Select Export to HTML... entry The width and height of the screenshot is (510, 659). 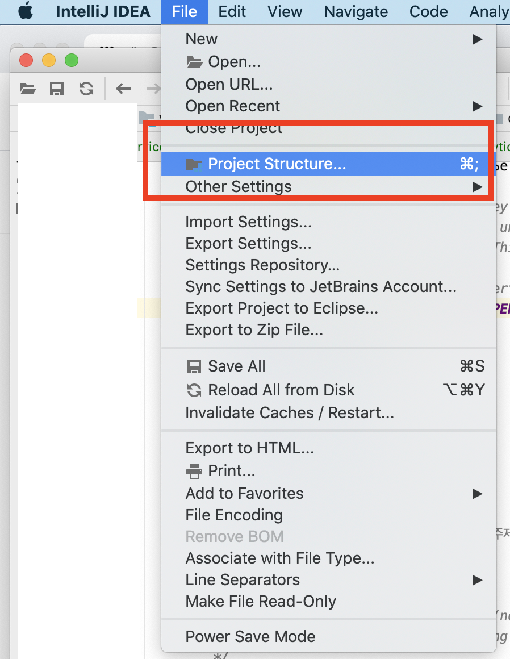pyautogui.click(x=328, y=448)
